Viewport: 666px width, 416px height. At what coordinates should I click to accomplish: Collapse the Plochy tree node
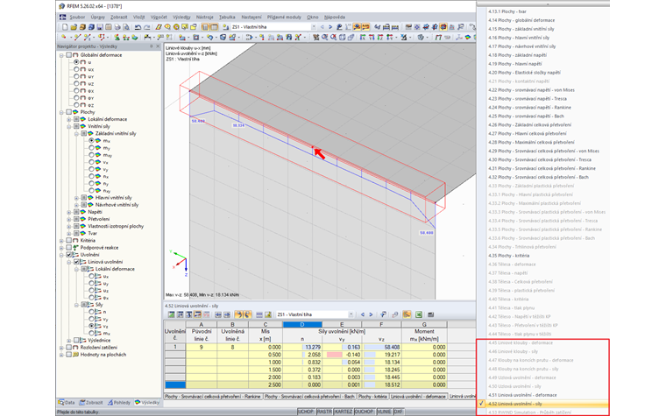pos(61,112)
